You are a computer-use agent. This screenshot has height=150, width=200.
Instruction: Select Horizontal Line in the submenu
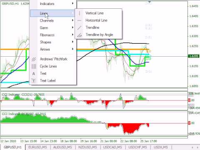click(99, 20)
